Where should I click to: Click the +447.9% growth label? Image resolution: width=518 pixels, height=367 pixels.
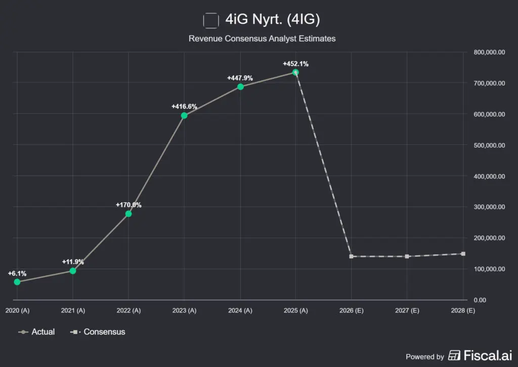click(240, 78)
